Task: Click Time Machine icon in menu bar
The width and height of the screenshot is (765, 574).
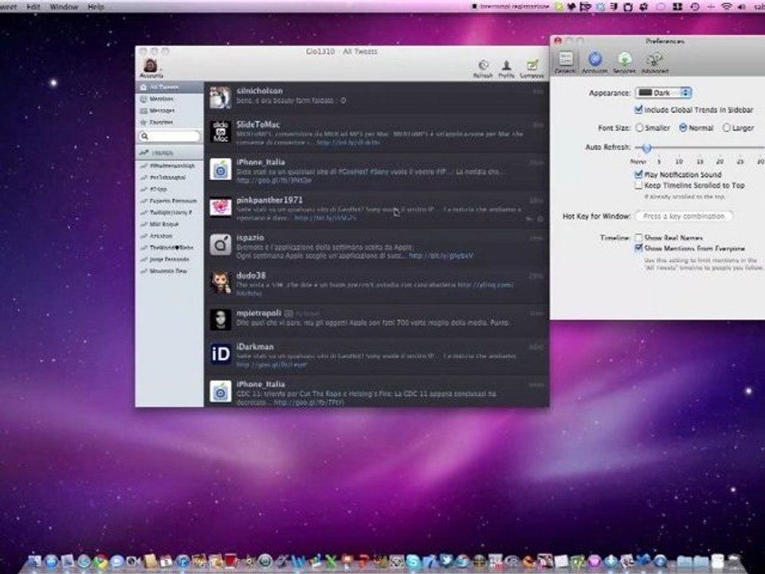Action: tap(695, 6)
